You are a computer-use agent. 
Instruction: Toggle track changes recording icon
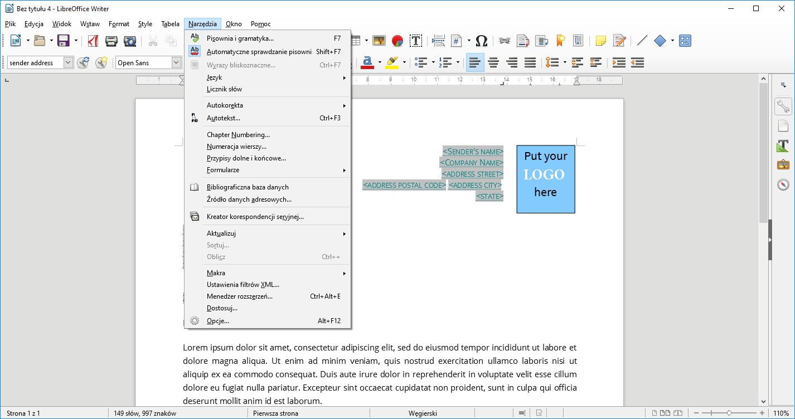[619, 41]
